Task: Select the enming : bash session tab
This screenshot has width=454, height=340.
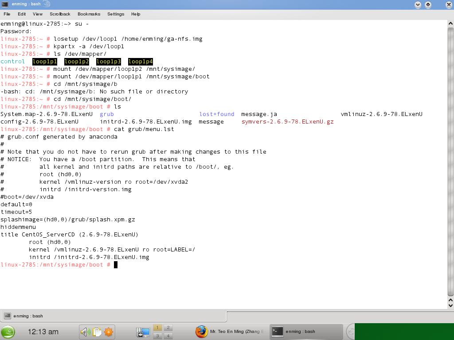Action: pyautogui.click(x=113, y=316)
